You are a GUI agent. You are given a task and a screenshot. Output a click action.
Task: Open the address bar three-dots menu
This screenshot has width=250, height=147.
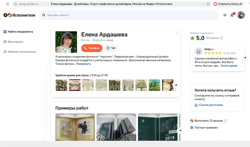click(x=203, y=4)
